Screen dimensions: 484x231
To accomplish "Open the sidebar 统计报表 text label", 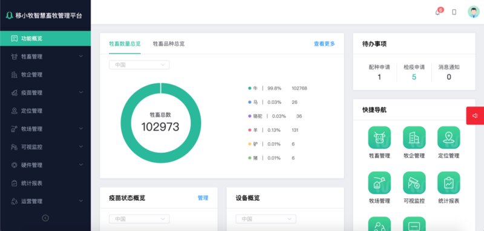I will pyautogui.click(x=32, y=183).
